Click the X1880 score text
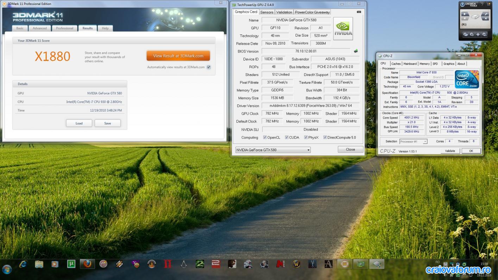The image size is (498, 280). point(52,56)
